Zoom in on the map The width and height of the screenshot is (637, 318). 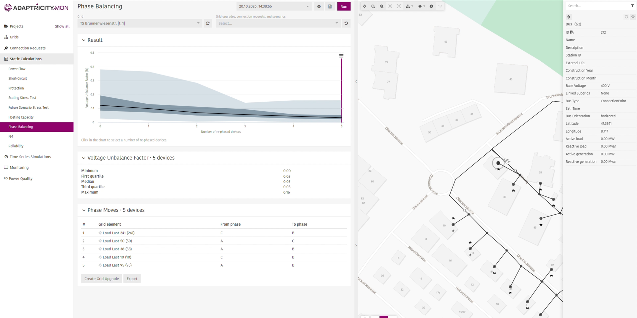point(382,6)
